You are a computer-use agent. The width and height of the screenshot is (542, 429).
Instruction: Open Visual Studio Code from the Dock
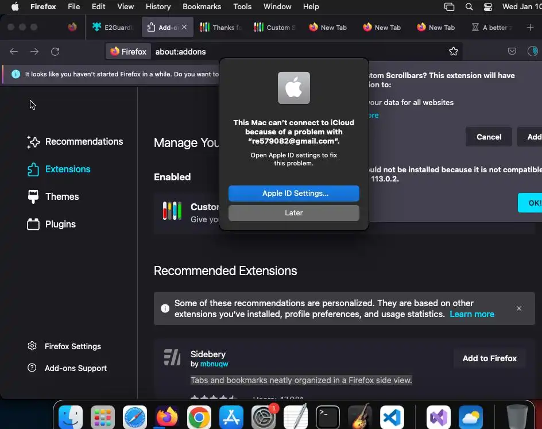coord(392,417)
